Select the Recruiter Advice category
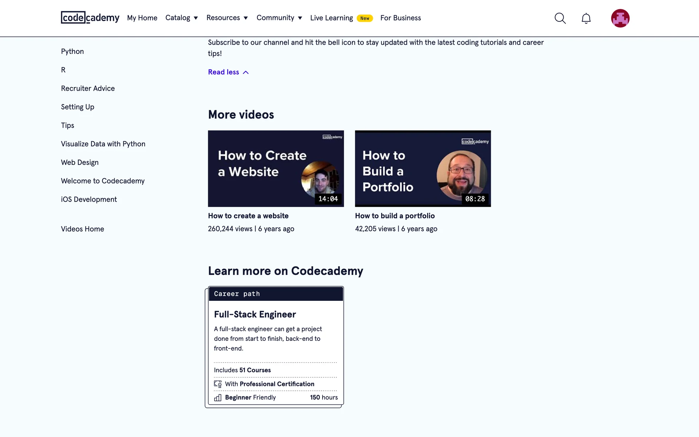Screen dimensions: 699x437 pyautogui.click(x=88, y=88)
